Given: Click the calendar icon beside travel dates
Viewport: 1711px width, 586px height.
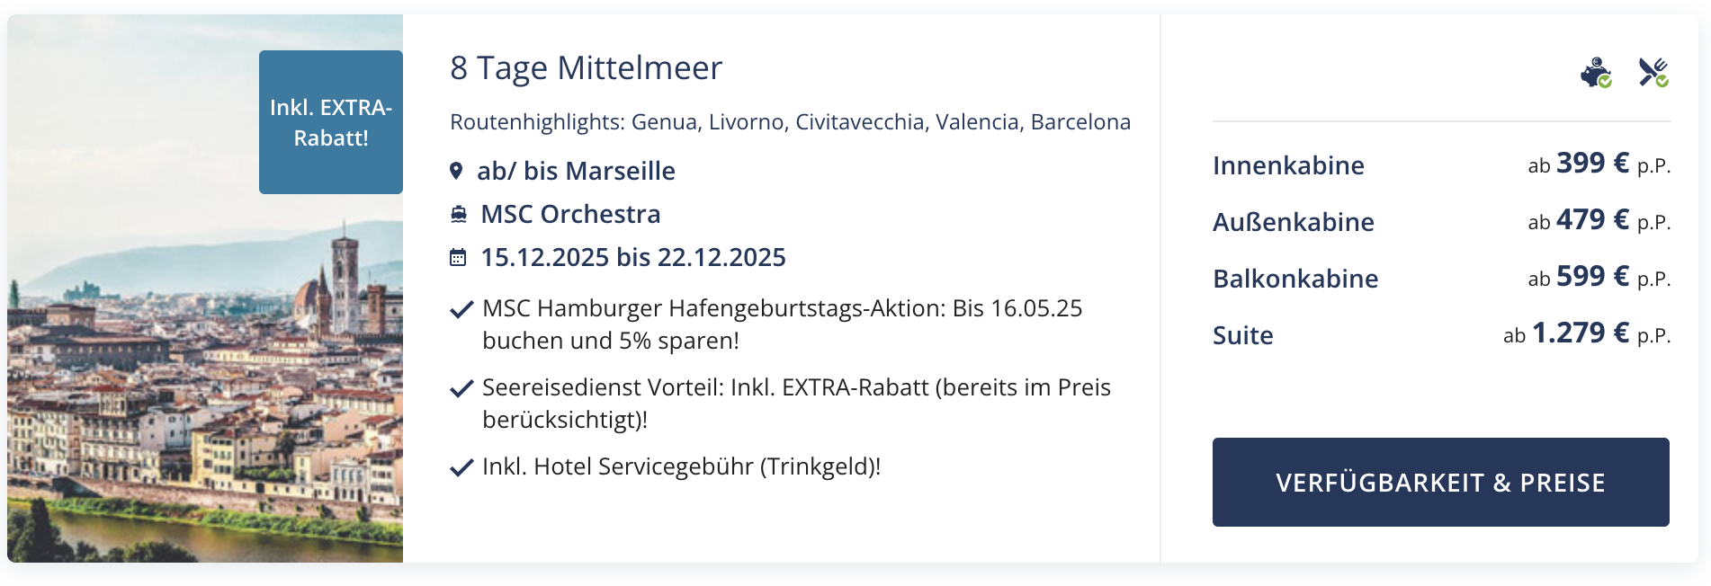Looking at the screenshot, I should [458, 257].
